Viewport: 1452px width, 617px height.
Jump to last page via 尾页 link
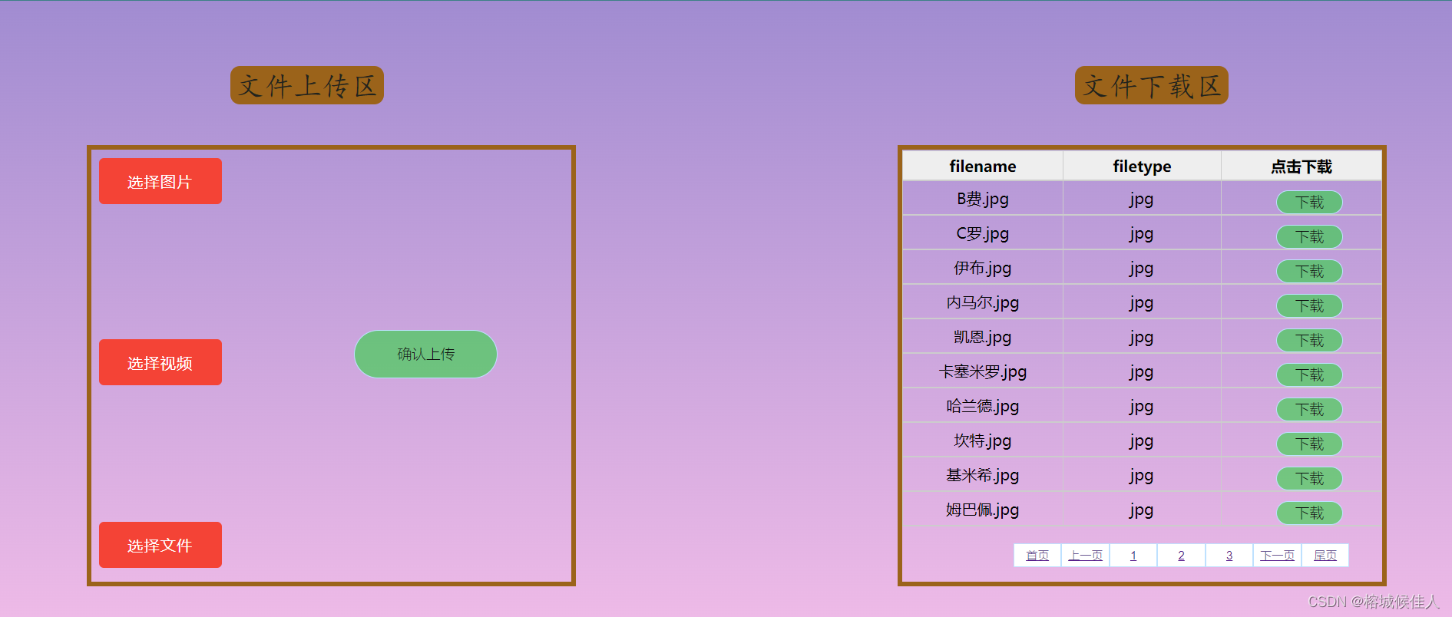click(x=1325, y=556)
